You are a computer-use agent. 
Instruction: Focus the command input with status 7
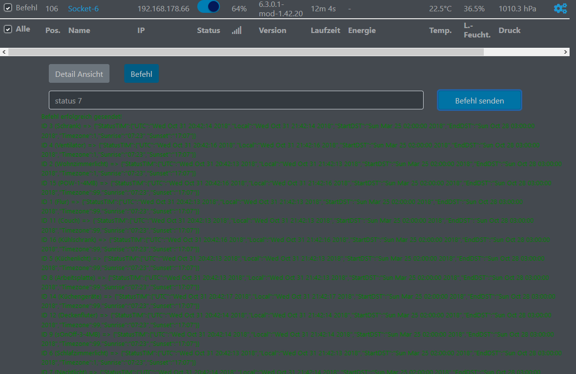pos(236,100)
